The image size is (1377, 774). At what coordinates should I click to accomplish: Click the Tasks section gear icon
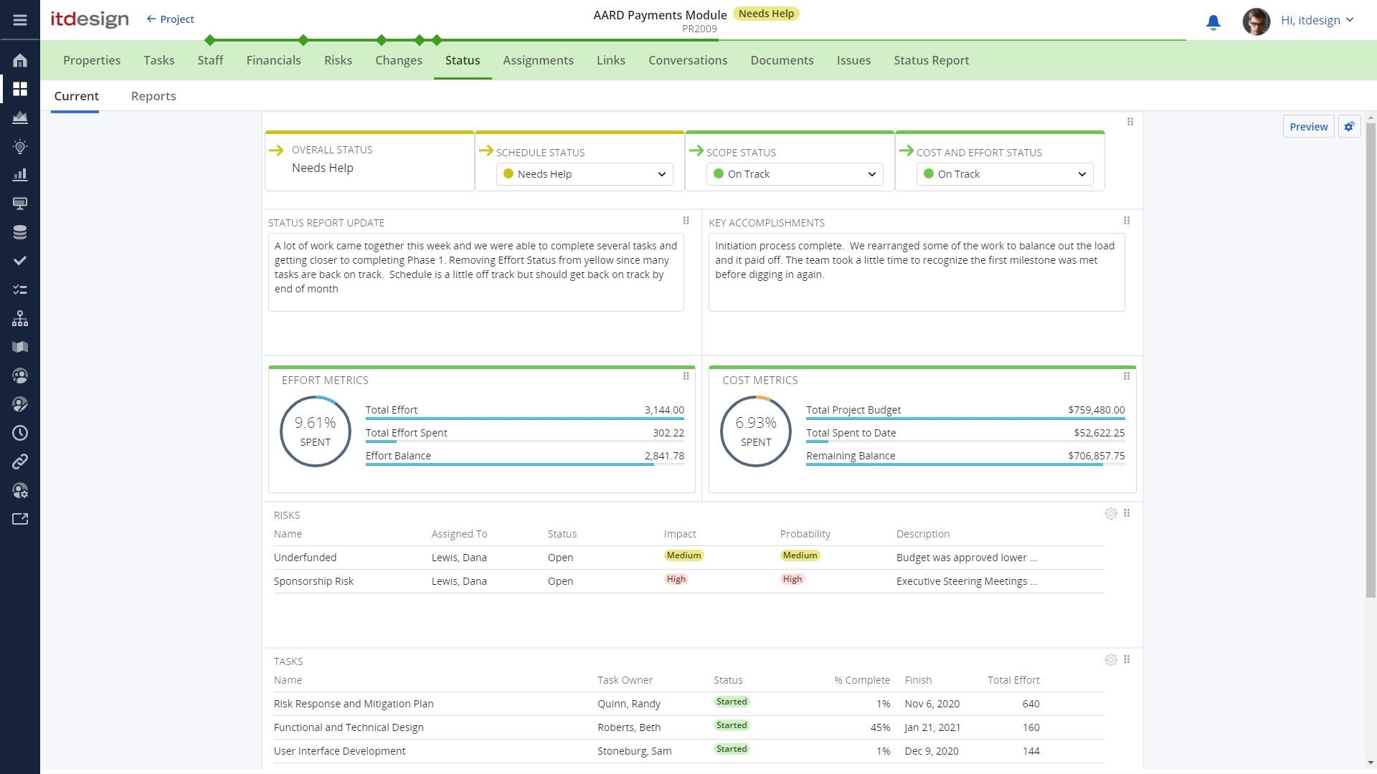(x=1110, y=660)
